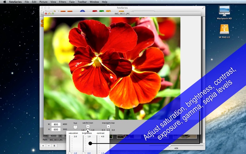Open the Help menu
The height and width of the screenshot is (154, 246).
pos(105,2)
